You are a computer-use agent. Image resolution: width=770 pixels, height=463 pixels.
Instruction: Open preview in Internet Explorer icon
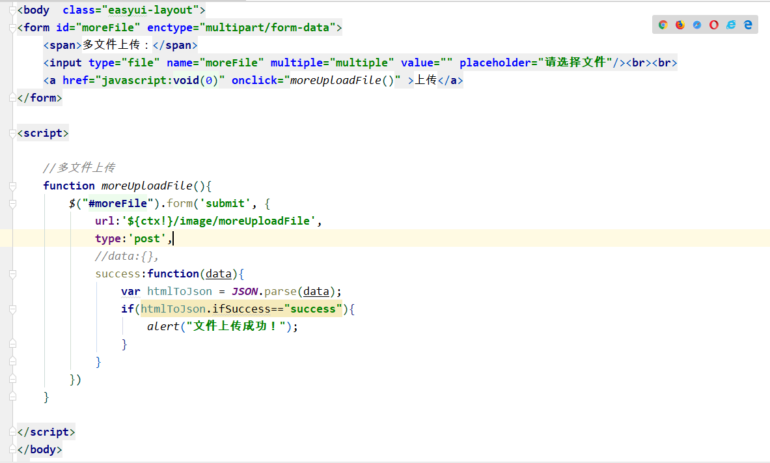tap(731, 25)
